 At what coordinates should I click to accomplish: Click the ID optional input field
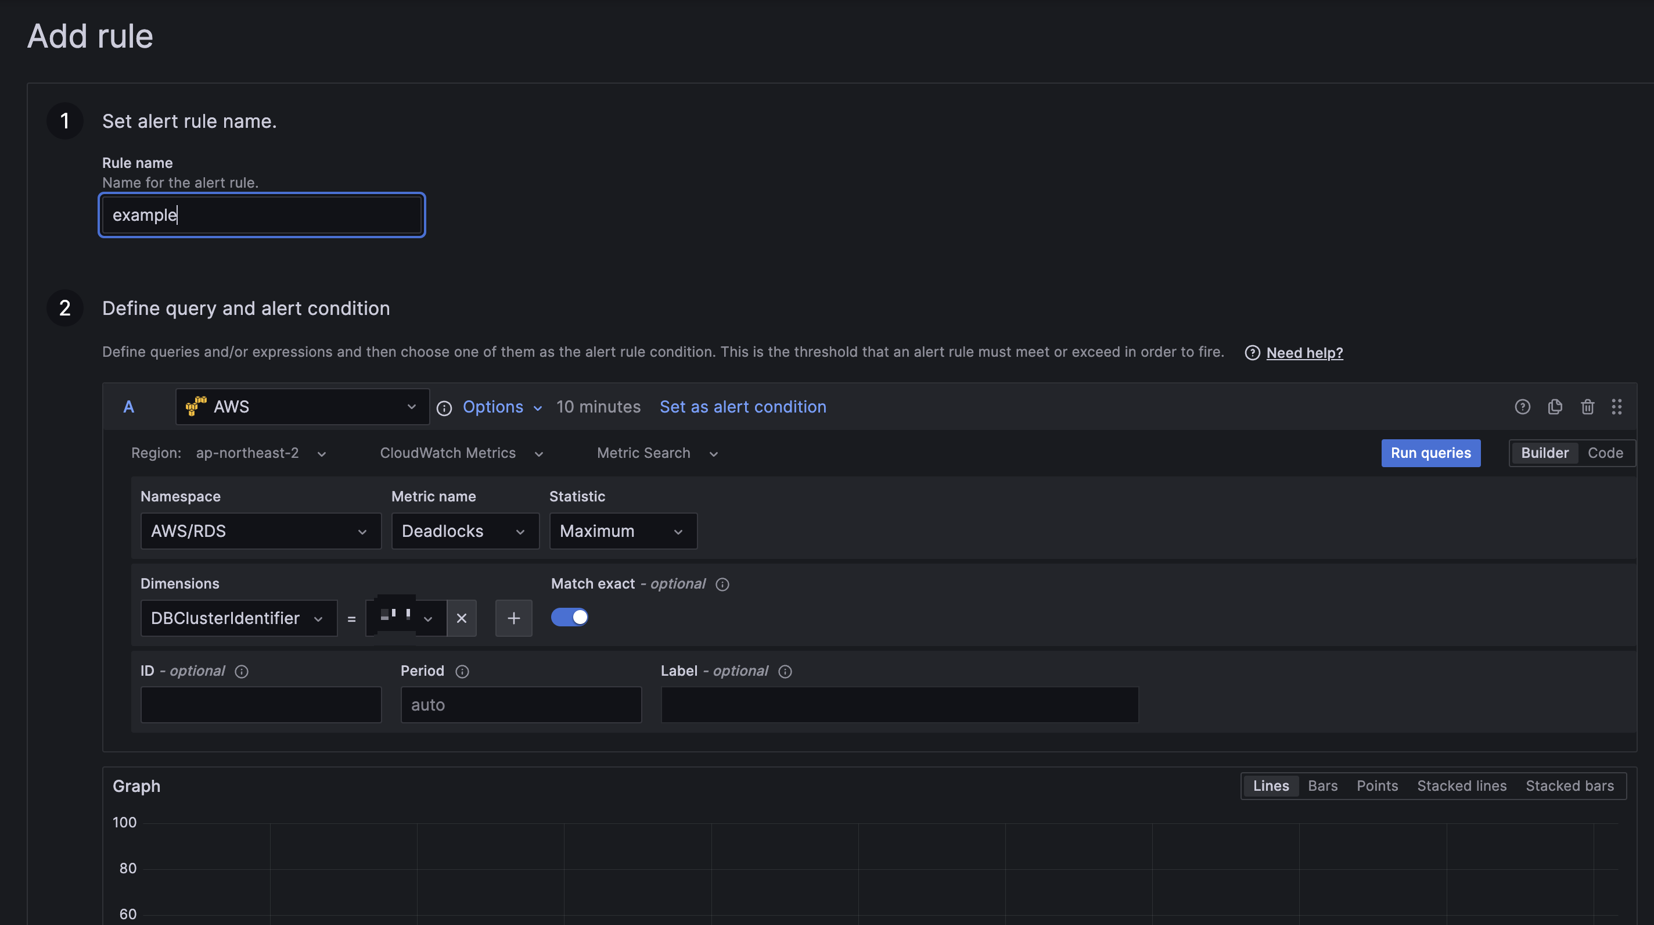coord(261,705)
